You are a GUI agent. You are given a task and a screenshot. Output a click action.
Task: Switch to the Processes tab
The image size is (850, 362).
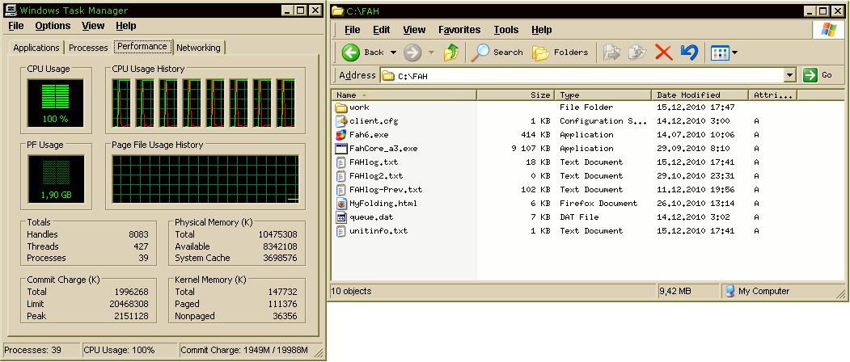(x=88, y=48)
